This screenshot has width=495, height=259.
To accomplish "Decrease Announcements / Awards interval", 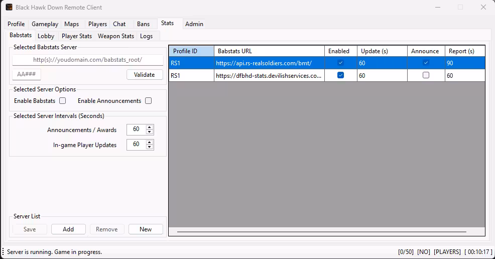I will click(x=150, y=132).
